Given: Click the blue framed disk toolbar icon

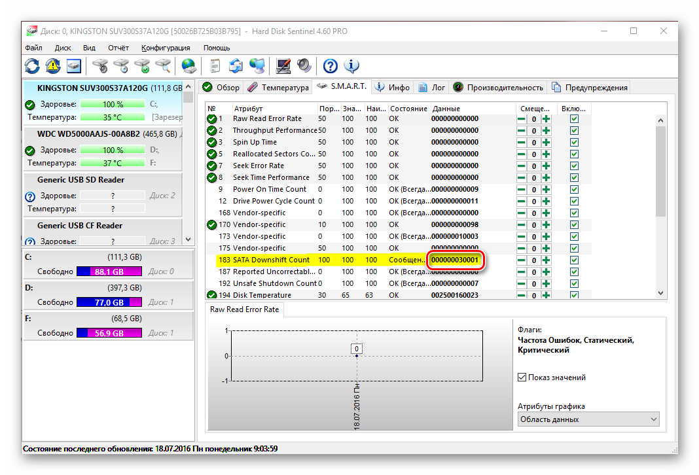Looking at the screenshot, I should tap(74, 66).
